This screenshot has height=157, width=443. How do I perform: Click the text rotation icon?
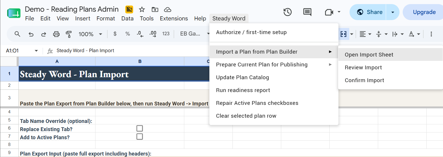coord(411,34)
